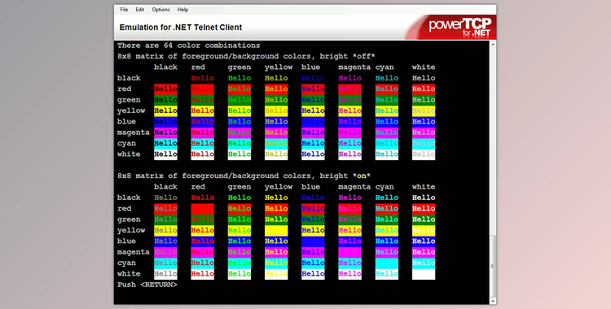Click solid yellow cell in bright on matrix
The height and width of the screenshot is (309, 611).
(x=276, y=230)
